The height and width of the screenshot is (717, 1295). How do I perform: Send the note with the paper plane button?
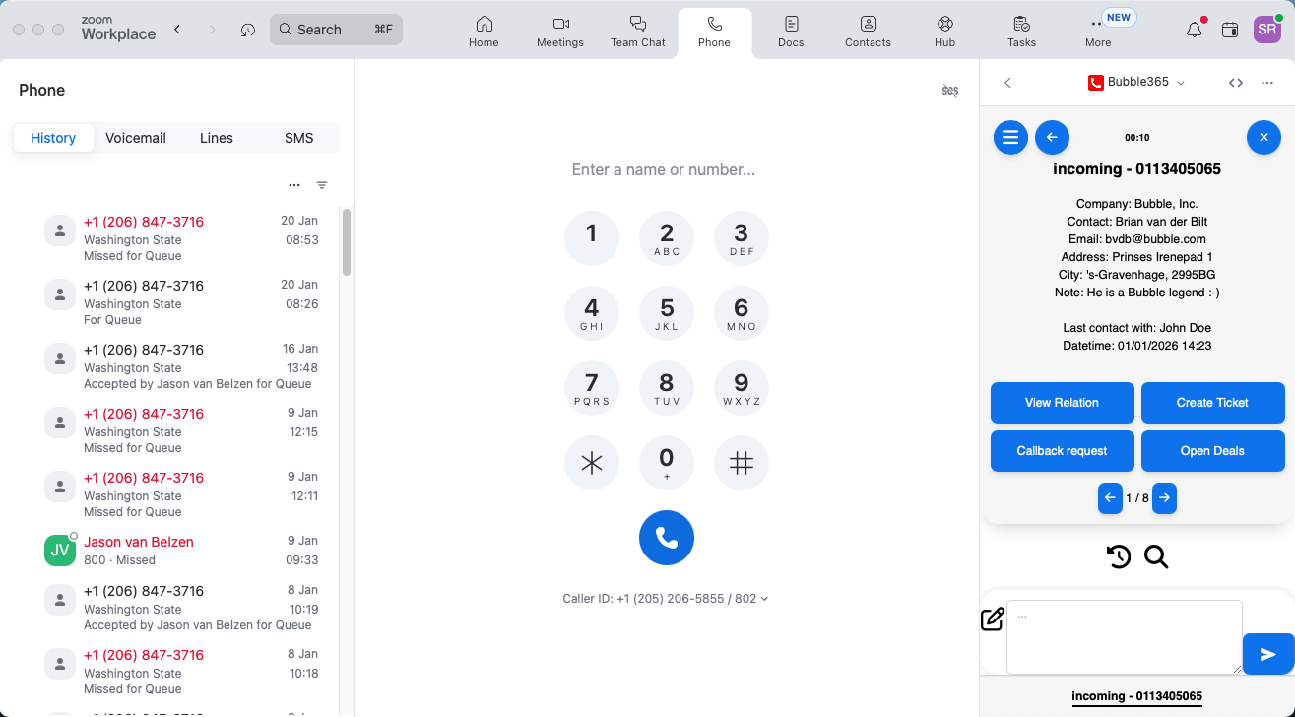pos(1267,654)
